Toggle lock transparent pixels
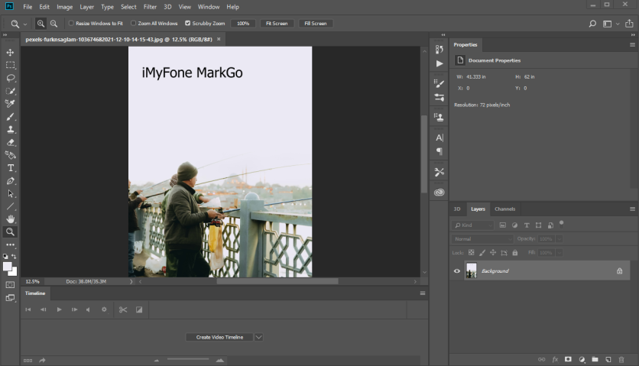639x366 pixels. (471, 253)
